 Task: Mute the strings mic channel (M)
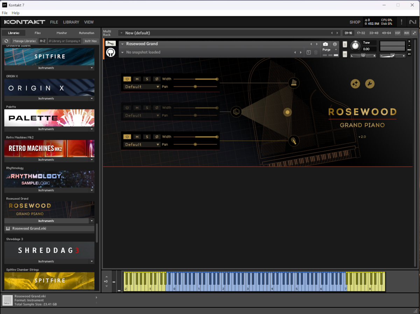(x=137, y=79)
